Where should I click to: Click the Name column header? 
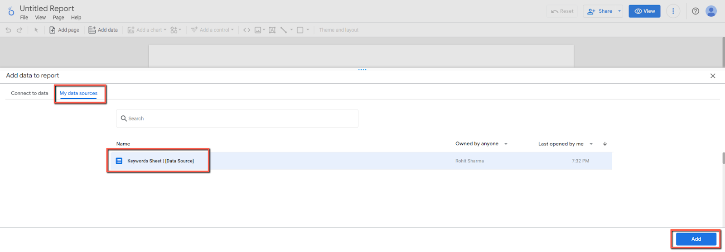tap(123, 144)
